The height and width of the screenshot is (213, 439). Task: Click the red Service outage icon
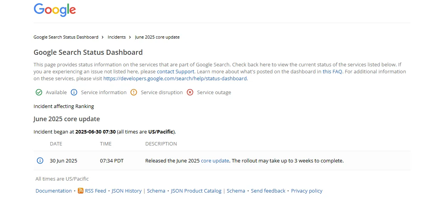190,92
